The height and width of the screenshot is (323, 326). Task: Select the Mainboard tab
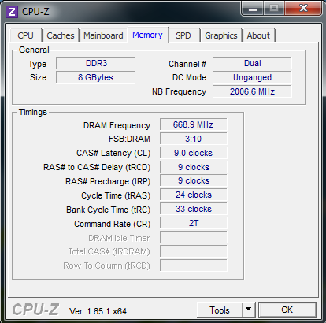point(103,35)
